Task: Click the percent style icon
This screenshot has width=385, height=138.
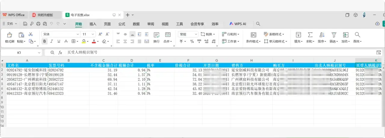Action: (x=192, y=41)
